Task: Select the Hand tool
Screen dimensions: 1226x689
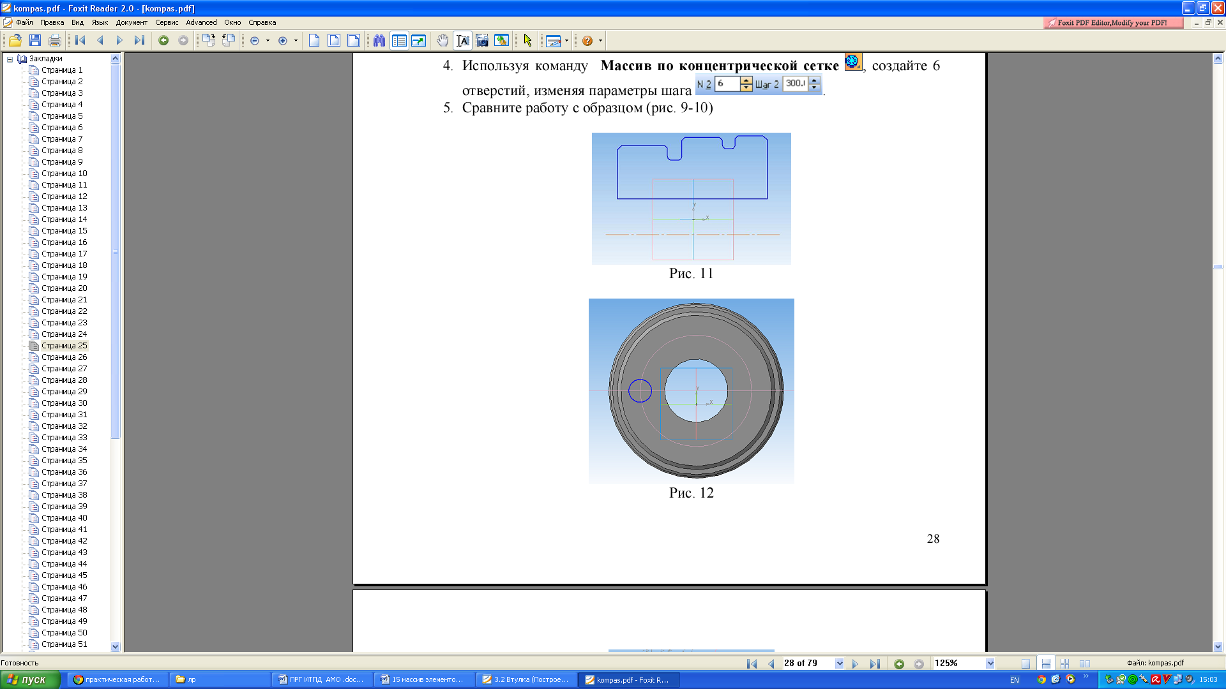Action: pyautogui.click(x=443, y=41)
